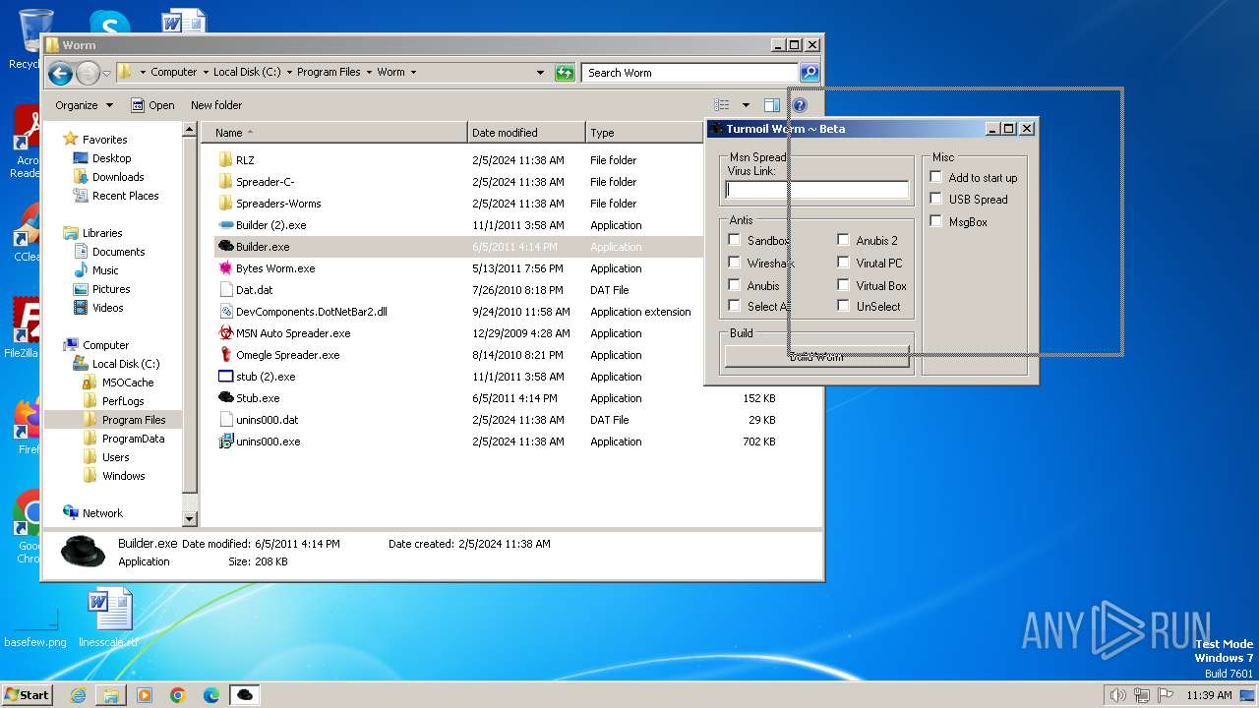Check the UnSelect checkbox
The width and height of the screenshot is (1259, 708).
tap(844, 306)
